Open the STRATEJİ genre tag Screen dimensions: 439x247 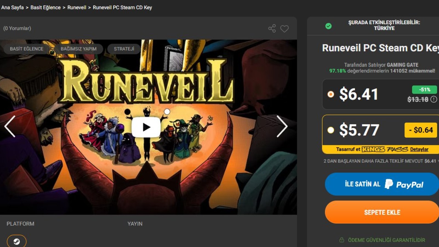tap(124, 49)
